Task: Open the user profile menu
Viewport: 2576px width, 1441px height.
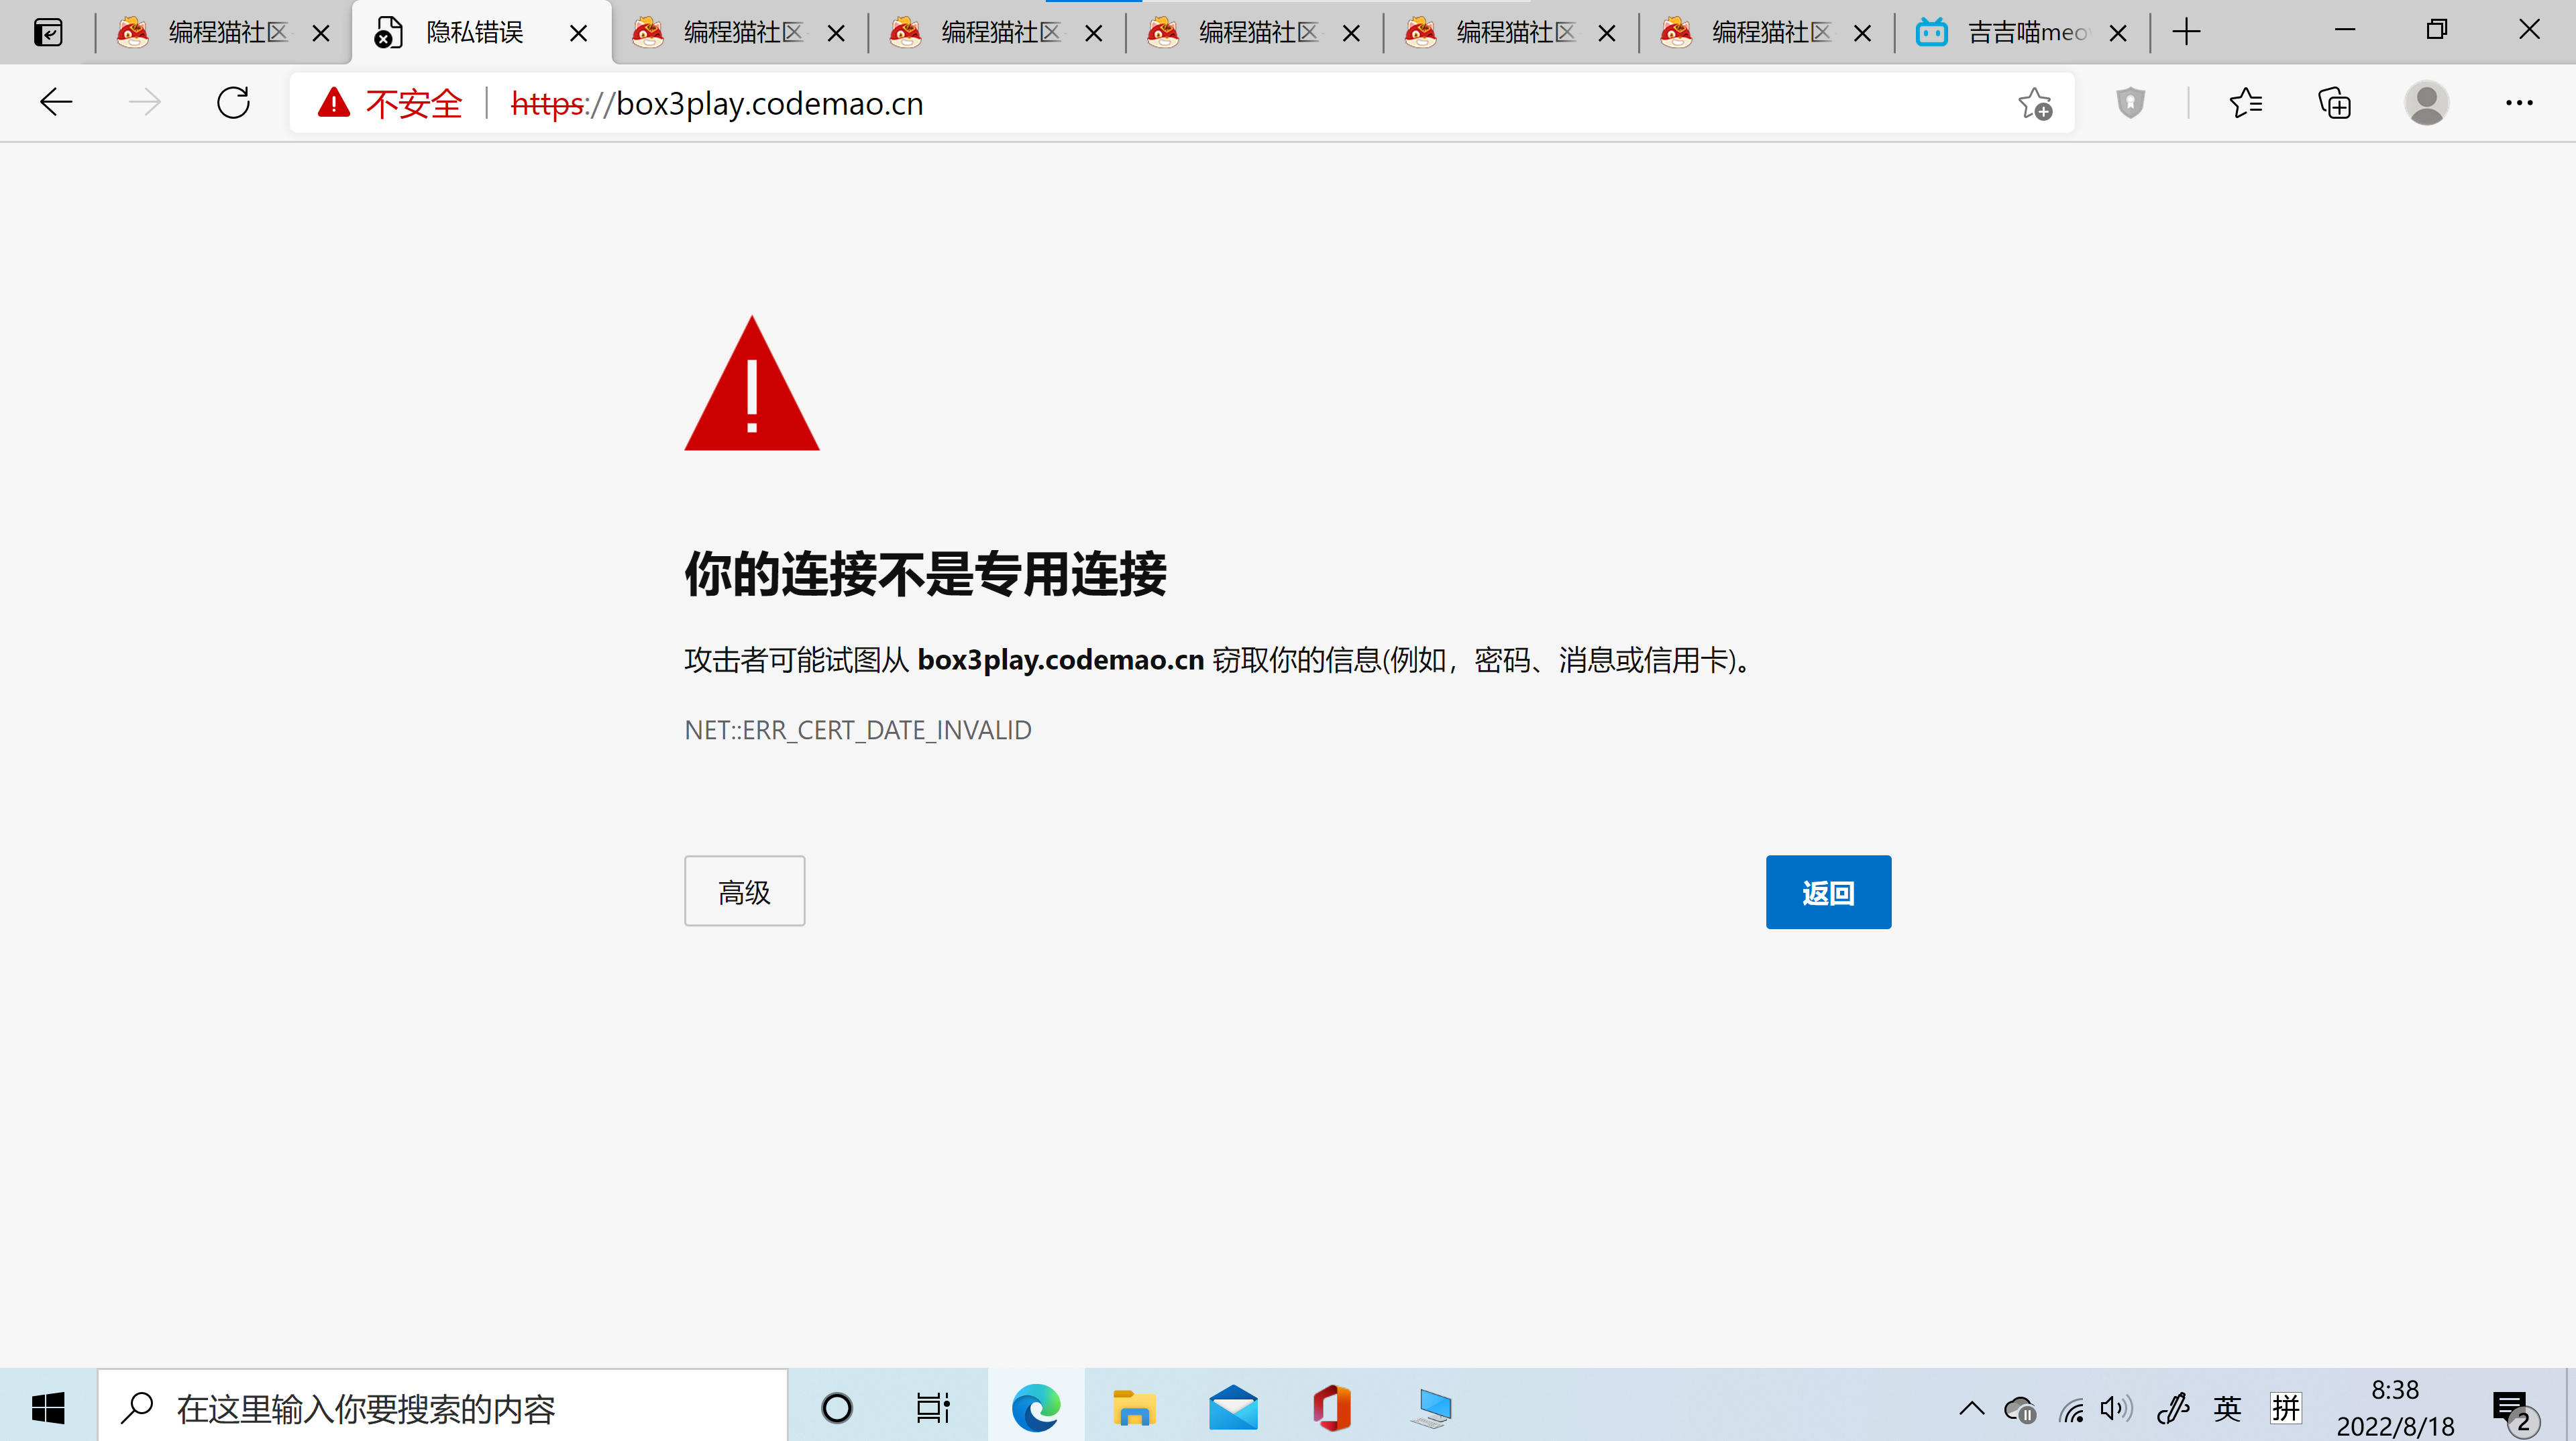Action: click(x=2426, y=103)
